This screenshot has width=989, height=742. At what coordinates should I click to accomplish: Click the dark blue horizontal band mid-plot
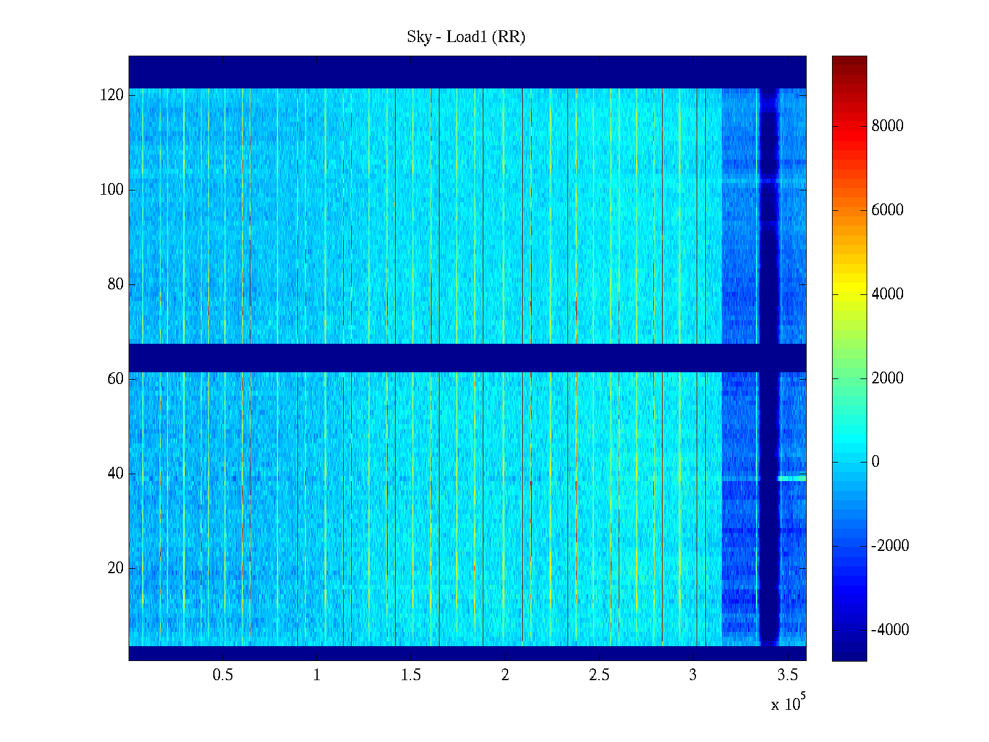pyautogui.click(x=433, y=358)
